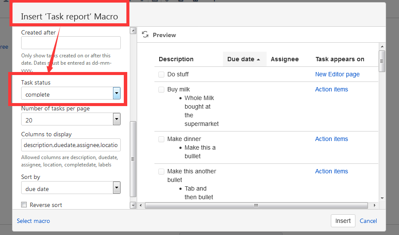Open Action items link for Buy milk
Viewport: 399px width, 235px height.
tap(331, 89)
